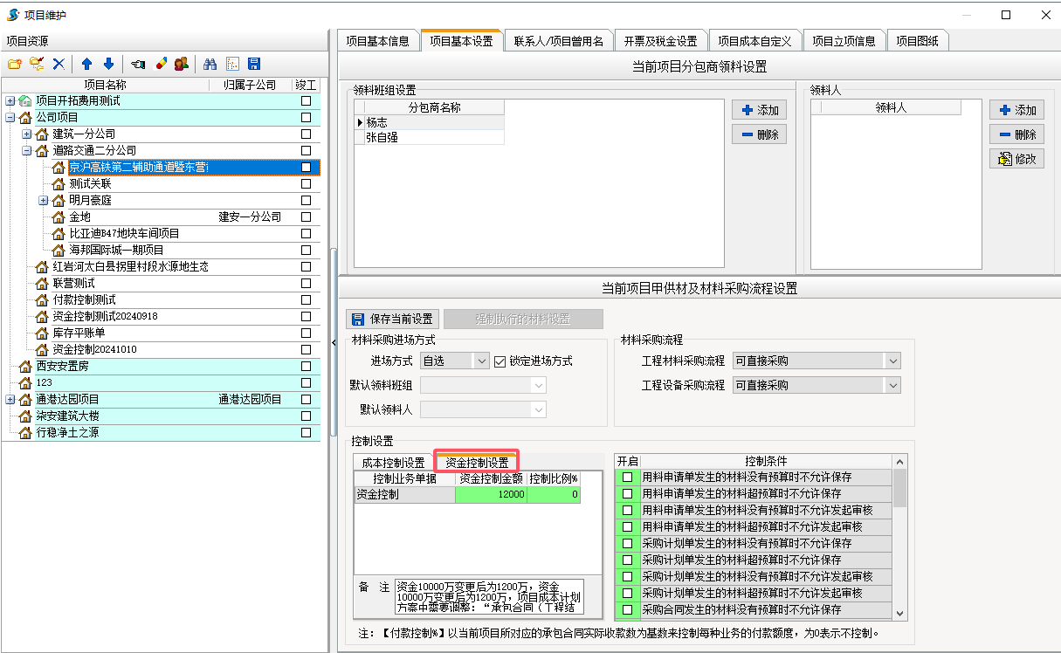Image resolution: width=1061 pixels, height=653 pixels.
Task: Click the new project folder icon
Action: (14, 64)
